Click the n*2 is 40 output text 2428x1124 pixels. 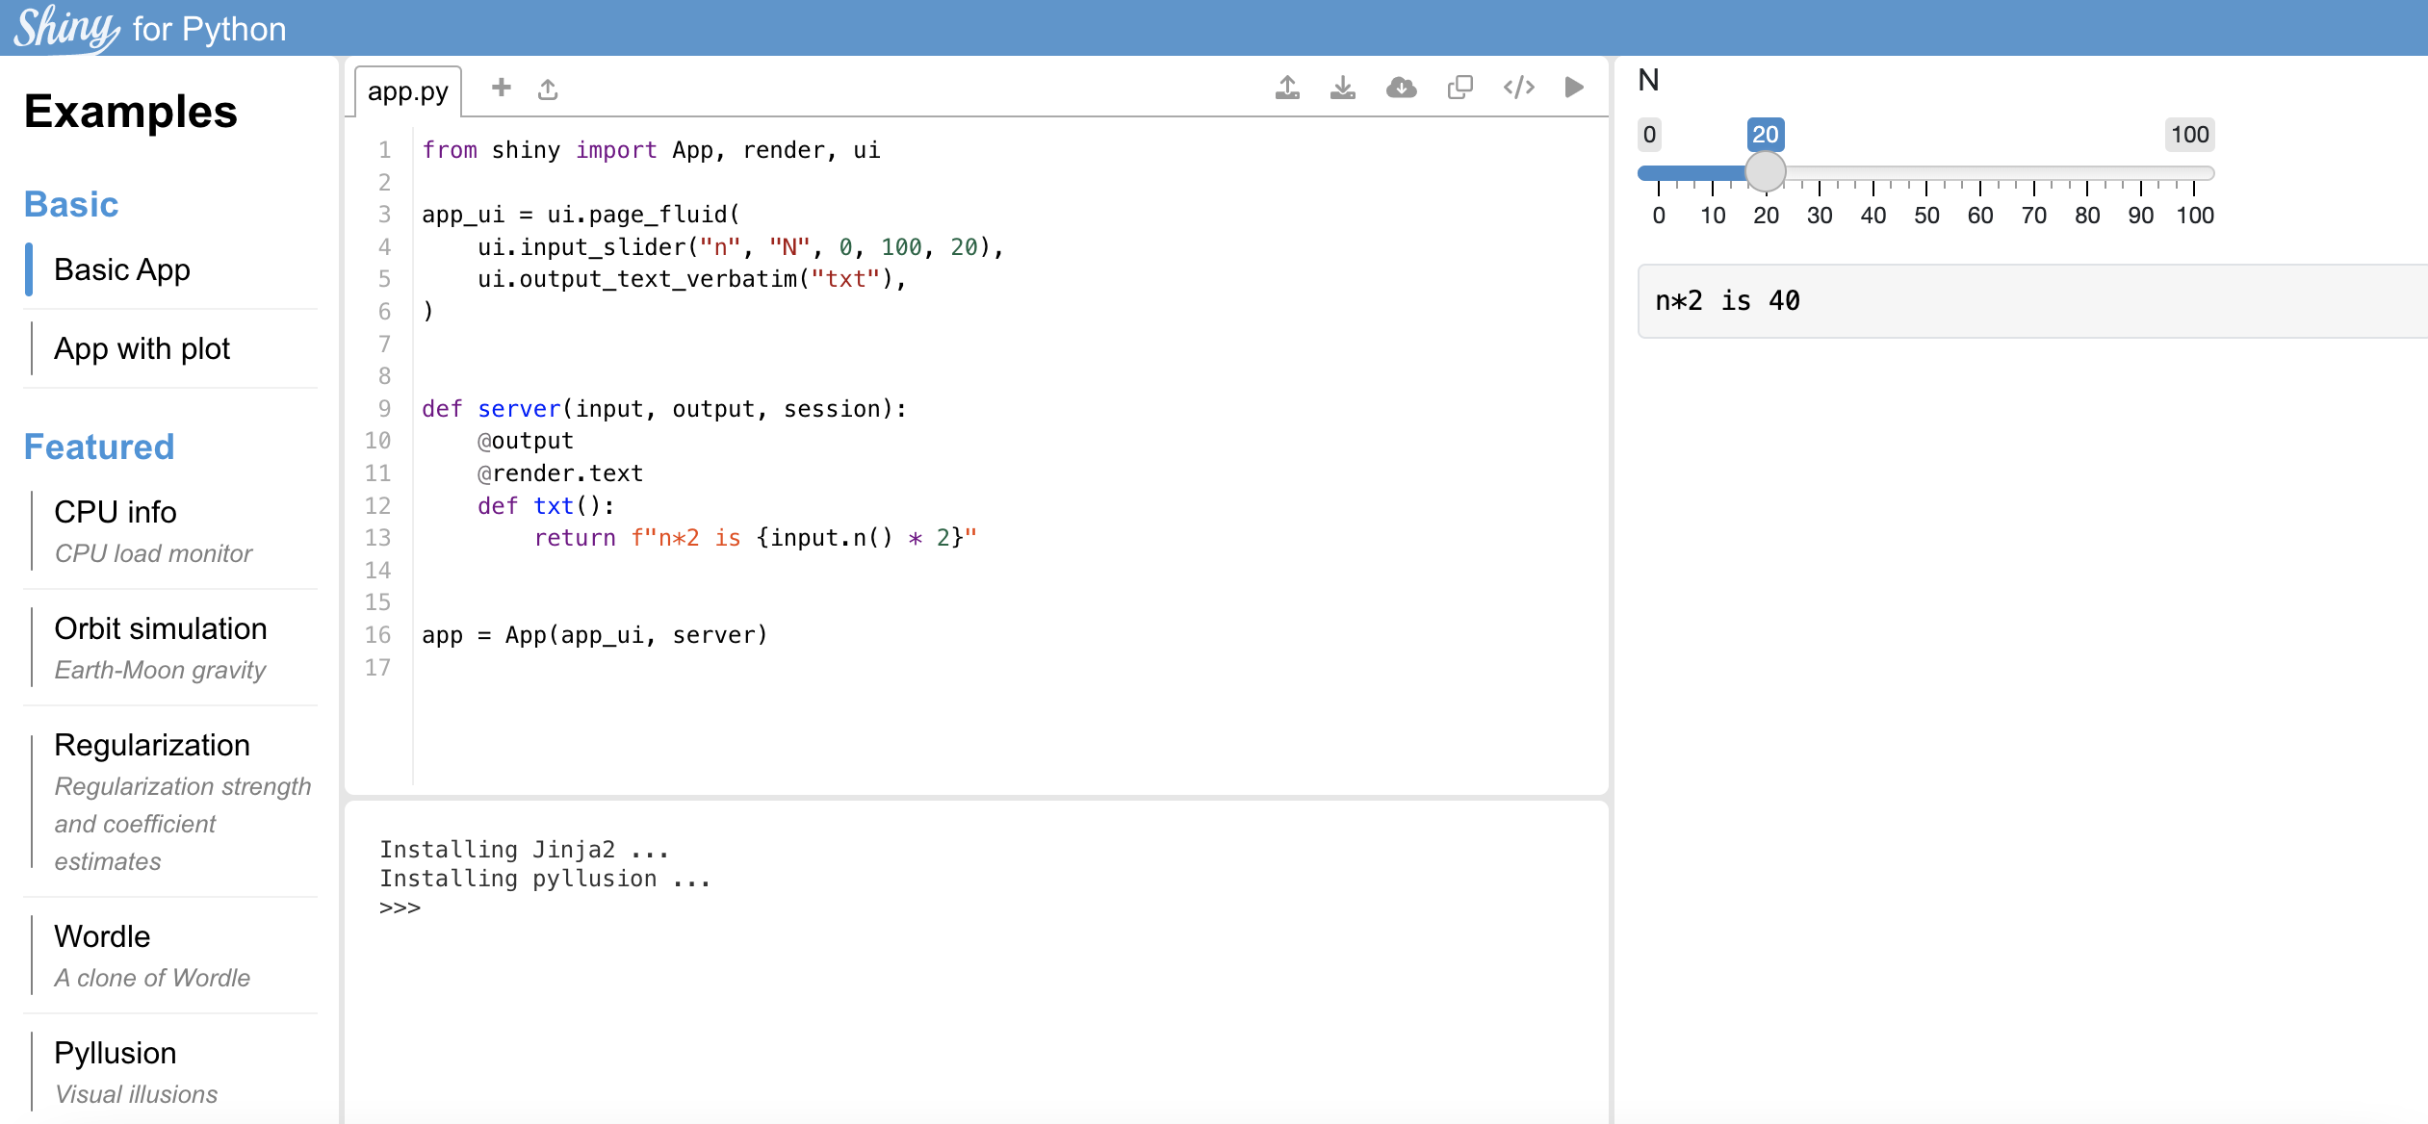pyautogui.click(x=1726, y=299)
